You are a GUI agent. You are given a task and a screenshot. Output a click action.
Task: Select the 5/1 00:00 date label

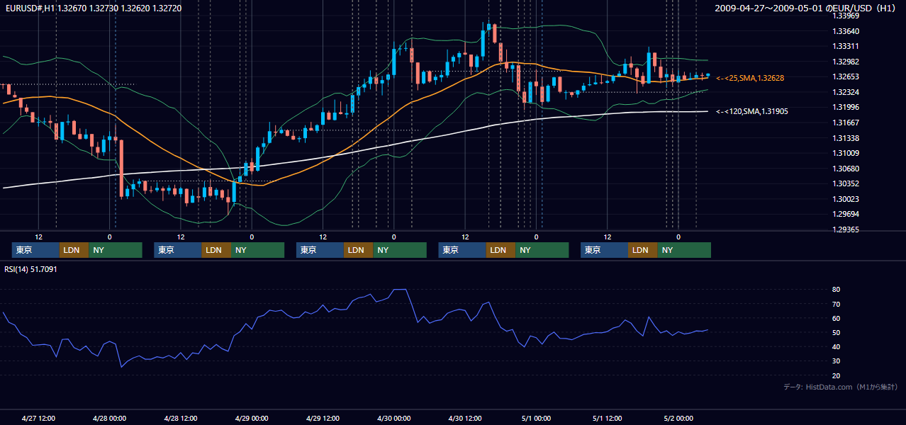[x=536, y=419]
